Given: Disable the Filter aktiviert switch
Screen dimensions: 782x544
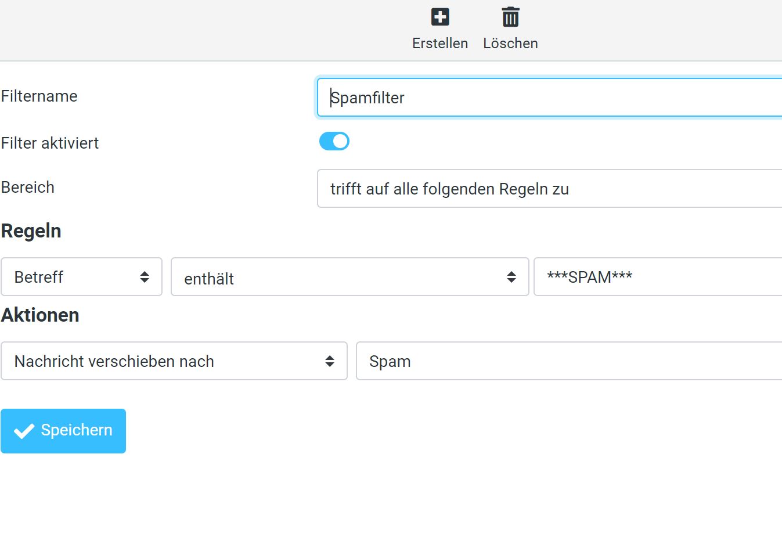Looking at the screenshot, I should (x=334, y=141).
